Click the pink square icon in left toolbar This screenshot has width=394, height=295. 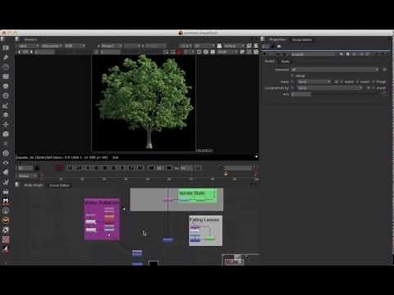click(x=6, y=239)
